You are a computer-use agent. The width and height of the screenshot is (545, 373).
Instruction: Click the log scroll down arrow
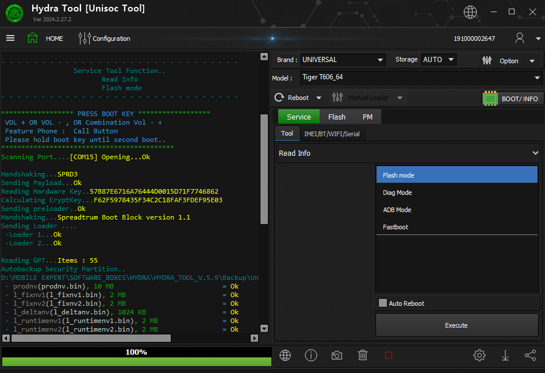pos(264,329)
